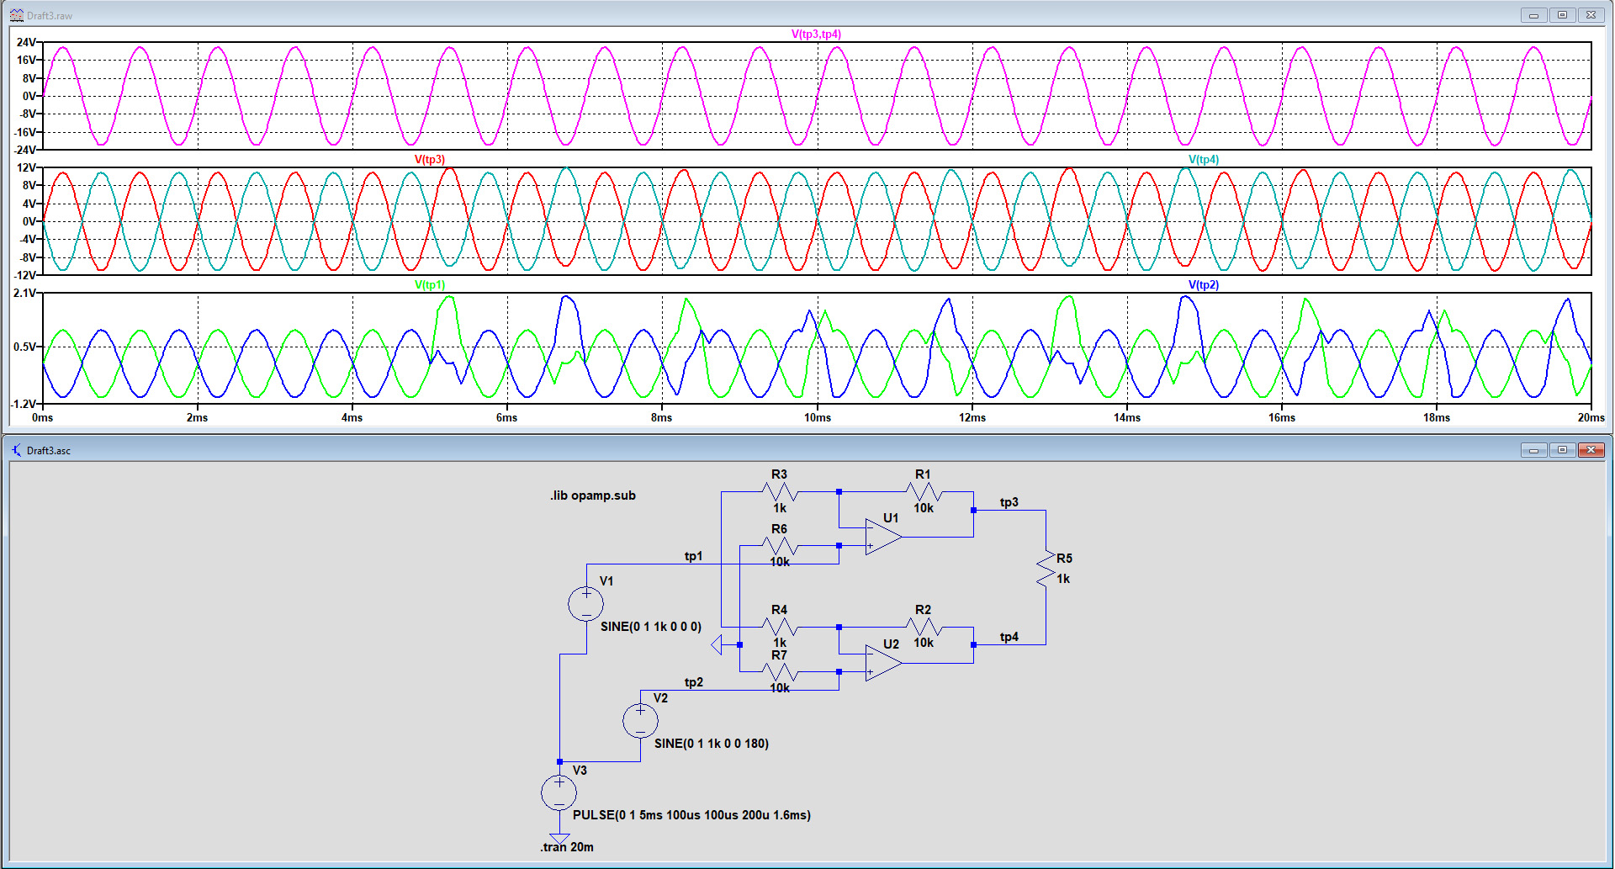Click the U2 reference label
Screen dimensions: 1615x869
(891, 644)
